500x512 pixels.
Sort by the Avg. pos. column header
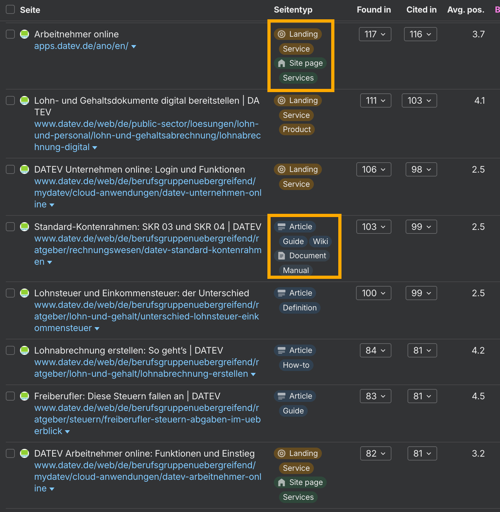(466, 10)
